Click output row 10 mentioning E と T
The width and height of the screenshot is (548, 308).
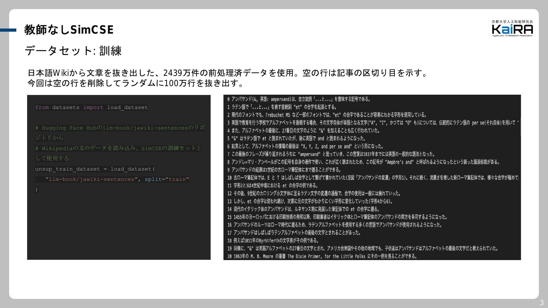(373, 178)
